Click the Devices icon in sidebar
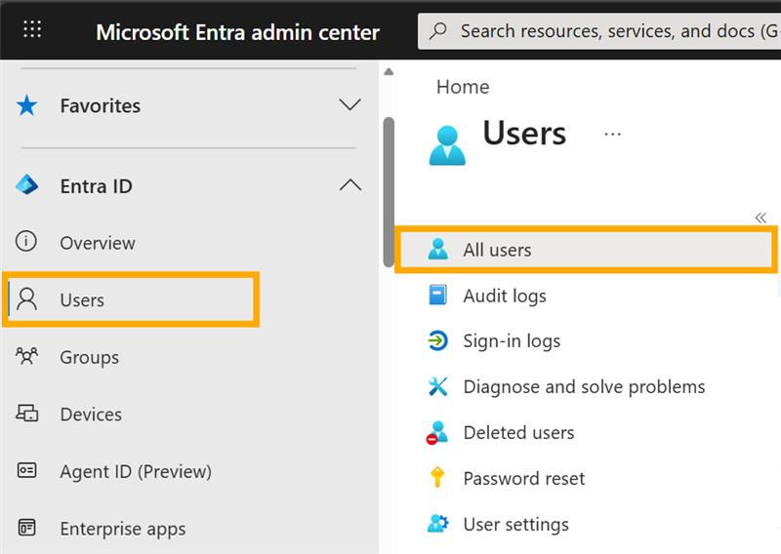The height and width of the screenshot is (554, 781). [27, 414]
